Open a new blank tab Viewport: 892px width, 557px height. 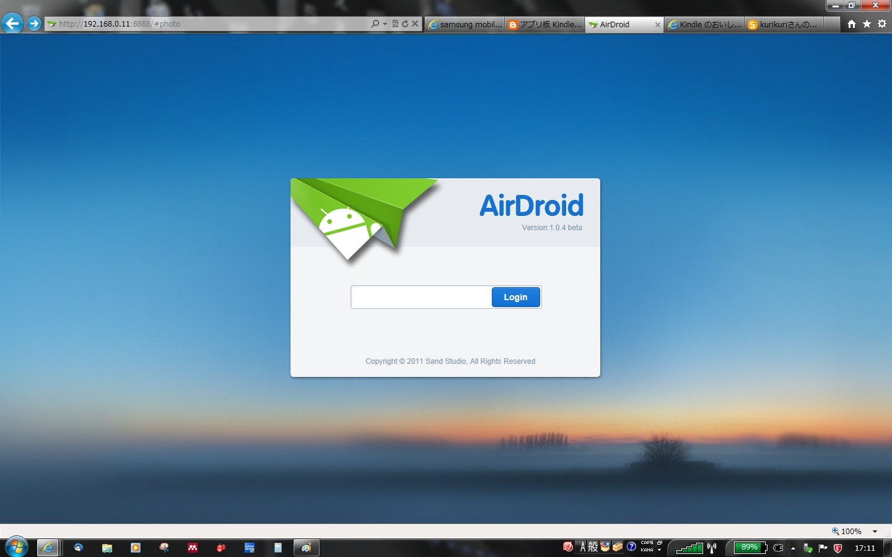832,24
